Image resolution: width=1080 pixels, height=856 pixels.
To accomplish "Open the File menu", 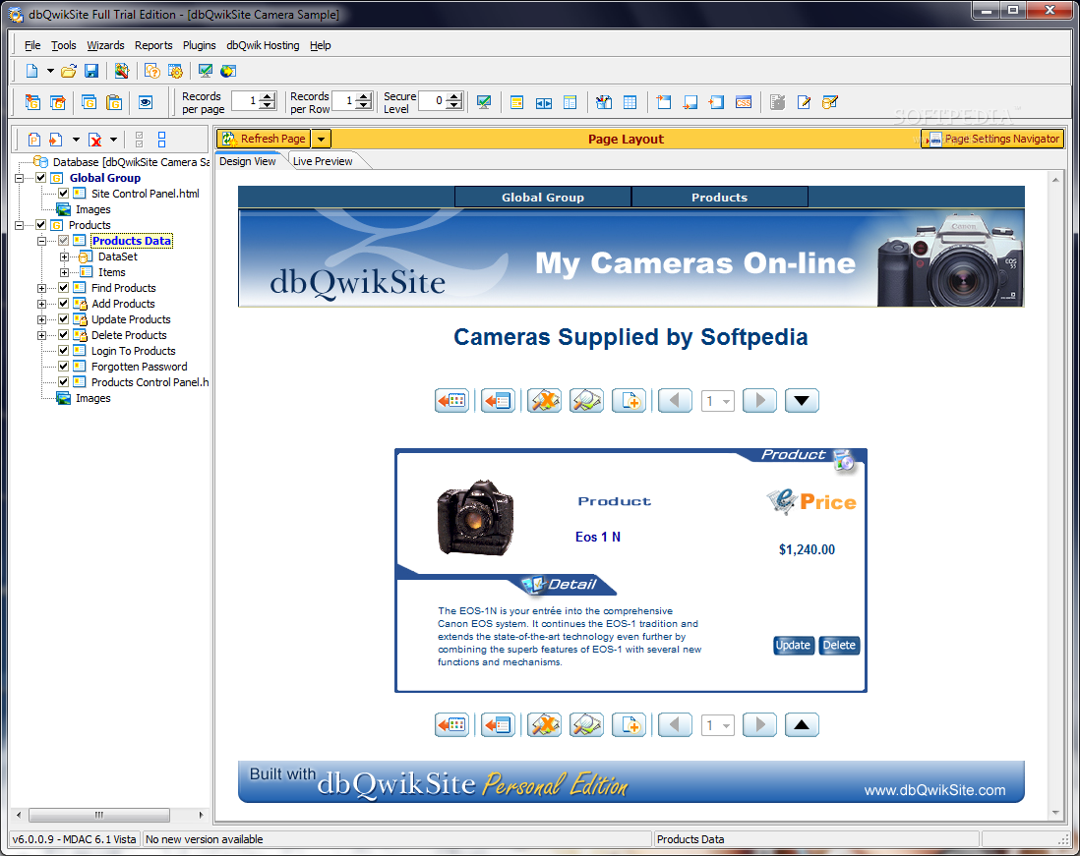I will click(32, 45).
